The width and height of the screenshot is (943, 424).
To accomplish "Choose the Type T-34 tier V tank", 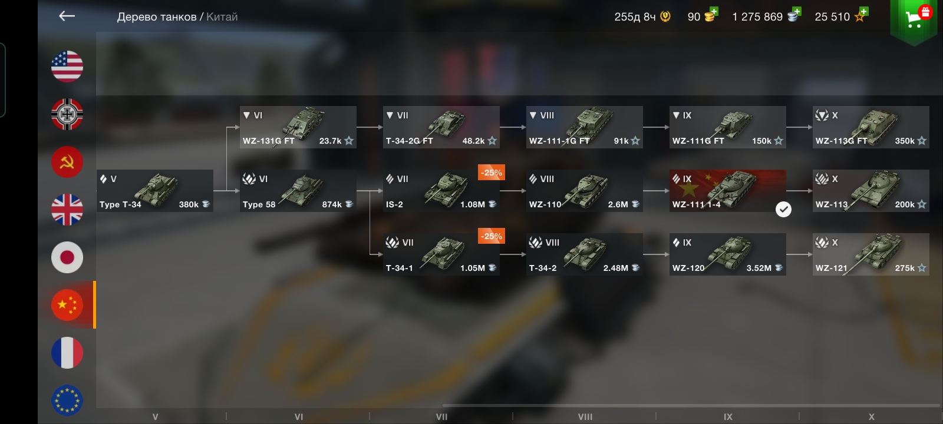I will coord(155,191).
